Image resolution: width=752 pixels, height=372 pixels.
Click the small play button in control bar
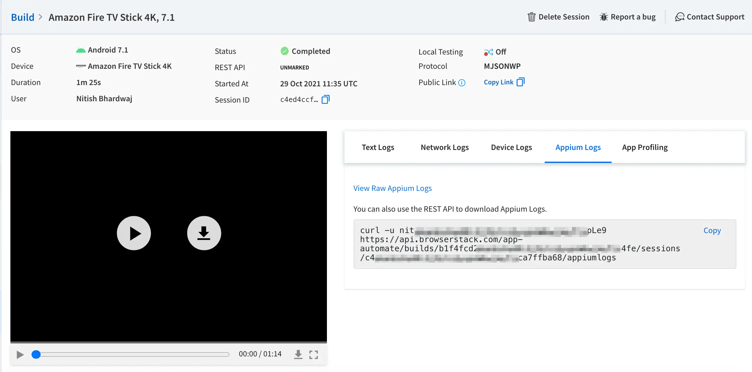tap(20, 354)
